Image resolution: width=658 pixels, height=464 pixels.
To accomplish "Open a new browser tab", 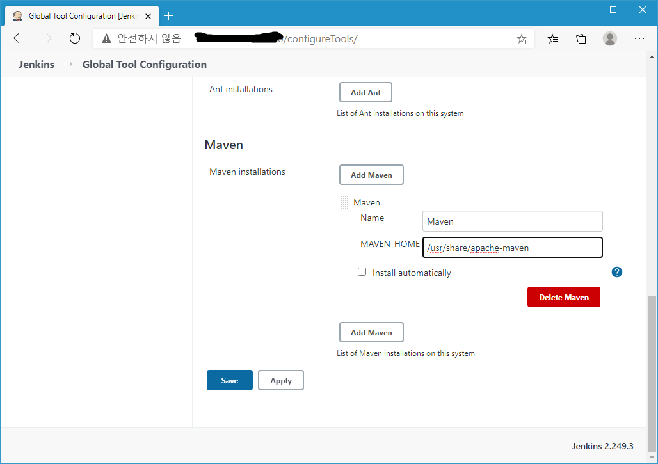I will (x=169, y=16).
